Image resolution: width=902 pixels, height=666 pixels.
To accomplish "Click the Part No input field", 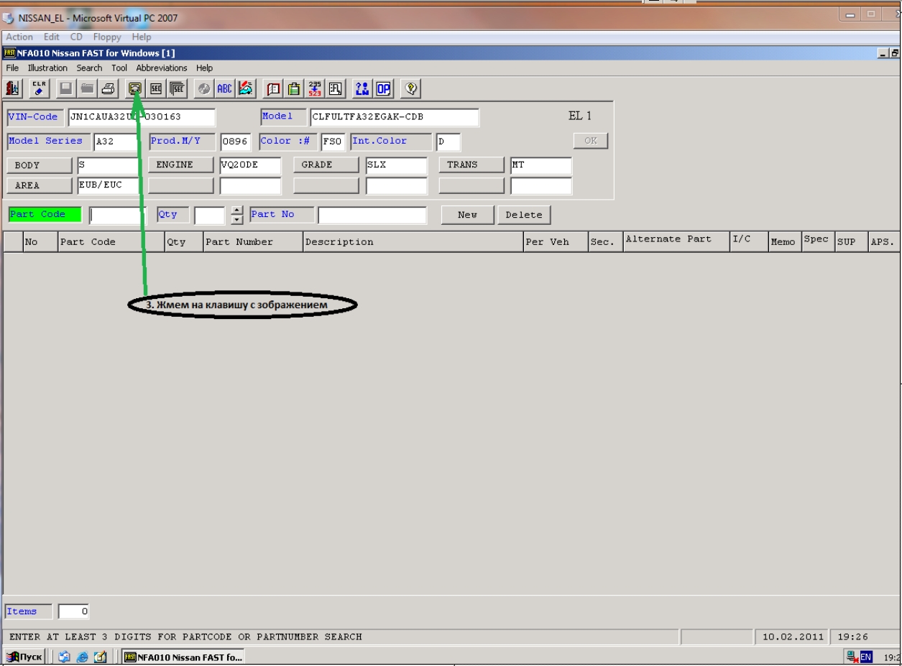I will point(372,216).
